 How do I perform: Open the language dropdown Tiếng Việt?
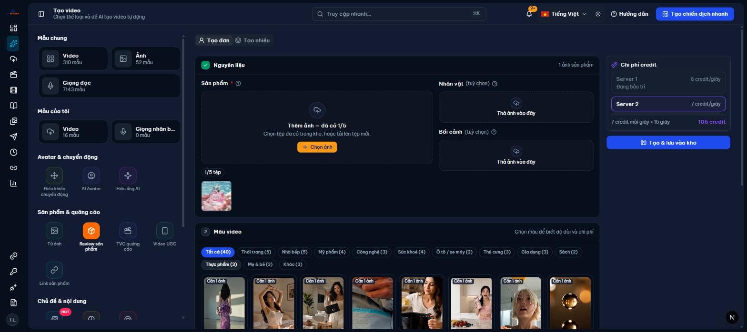(564, 14)
